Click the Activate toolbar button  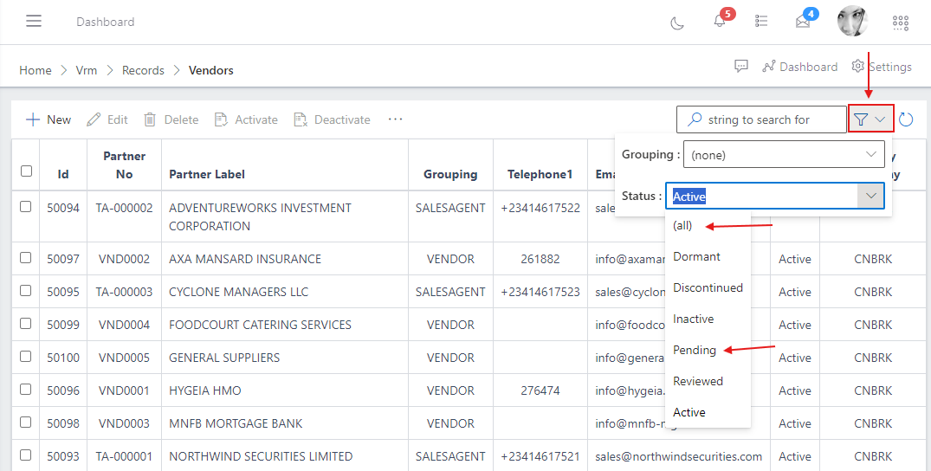(x=246, y=119)
